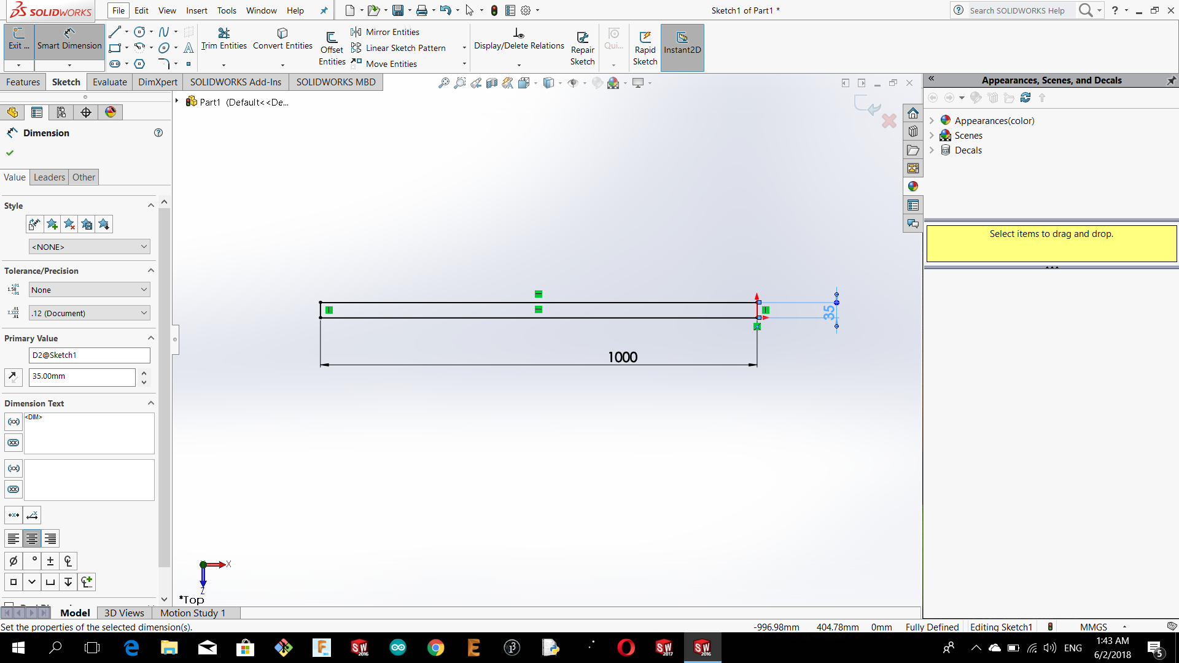Open the Tolerance Type None dropdown

tap(89, 290)
